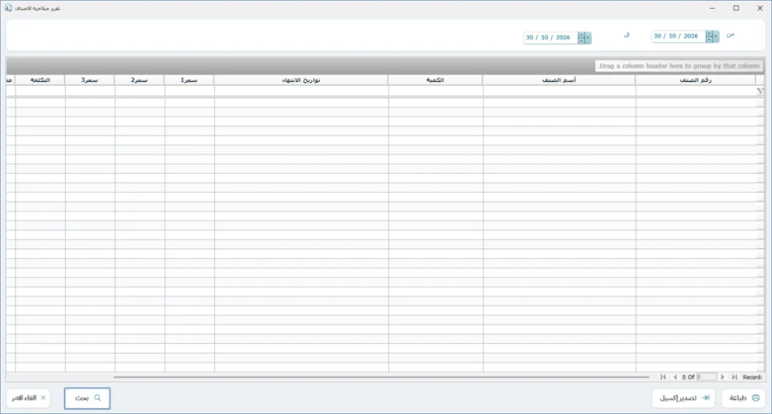This screenshot has width=772, height=414.
Task: Open the calendar dropdown of the الى date
Action: pos(588,38)
